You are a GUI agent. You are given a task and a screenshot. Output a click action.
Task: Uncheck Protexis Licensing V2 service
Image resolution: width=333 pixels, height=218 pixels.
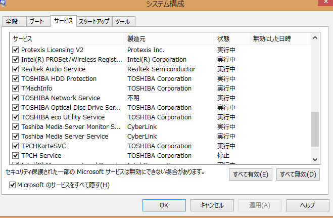(16, 50)
